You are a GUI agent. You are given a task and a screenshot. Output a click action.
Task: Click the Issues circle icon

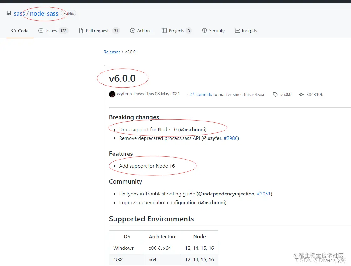tap(41, 31)
